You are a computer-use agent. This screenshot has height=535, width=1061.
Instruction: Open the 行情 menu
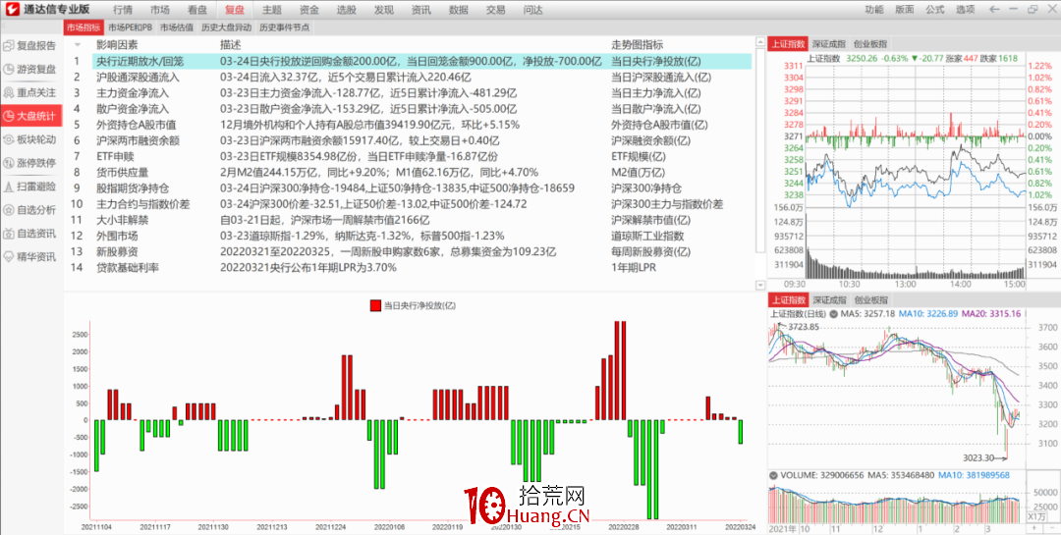[123, 10]
